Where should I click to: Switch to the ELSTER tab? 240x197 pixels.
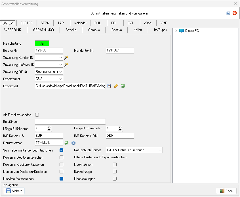pyautogui.click(x=27, y=23)
